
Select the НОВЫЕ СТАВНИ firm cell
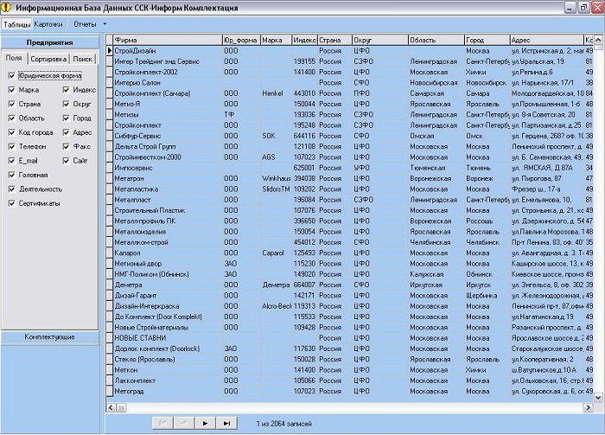pos(168,338)
